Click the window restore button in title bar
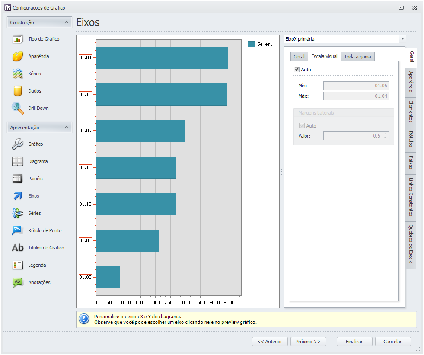This screenshot has height=355, width=424. pyautogui.click(x=401, y=8)
